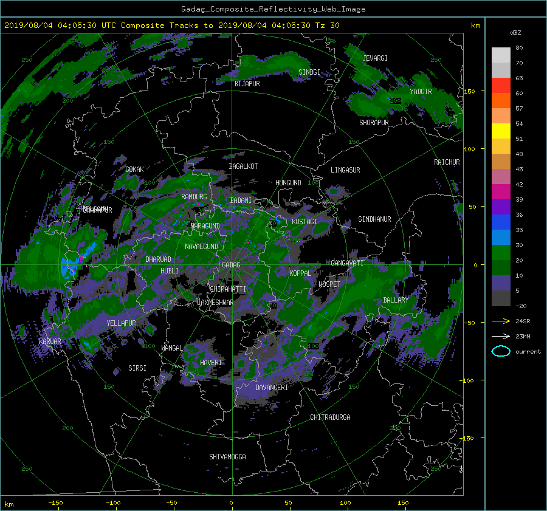Pick the yellow 54-51 dBZ legend swatch

(501, 131)
